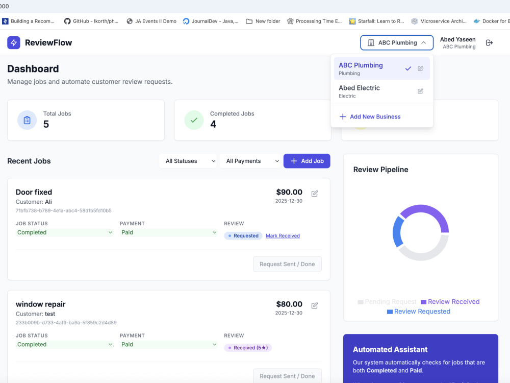Click the Dashboard page heading
This screenshot has height=383, width=510.
pos(33,69)
